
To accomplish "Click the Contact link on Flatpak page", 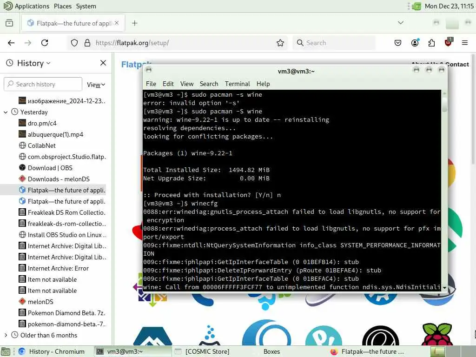I will (x=457, y=64).
